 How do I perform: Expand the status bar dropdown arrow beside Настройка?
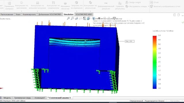click(182, 101)
